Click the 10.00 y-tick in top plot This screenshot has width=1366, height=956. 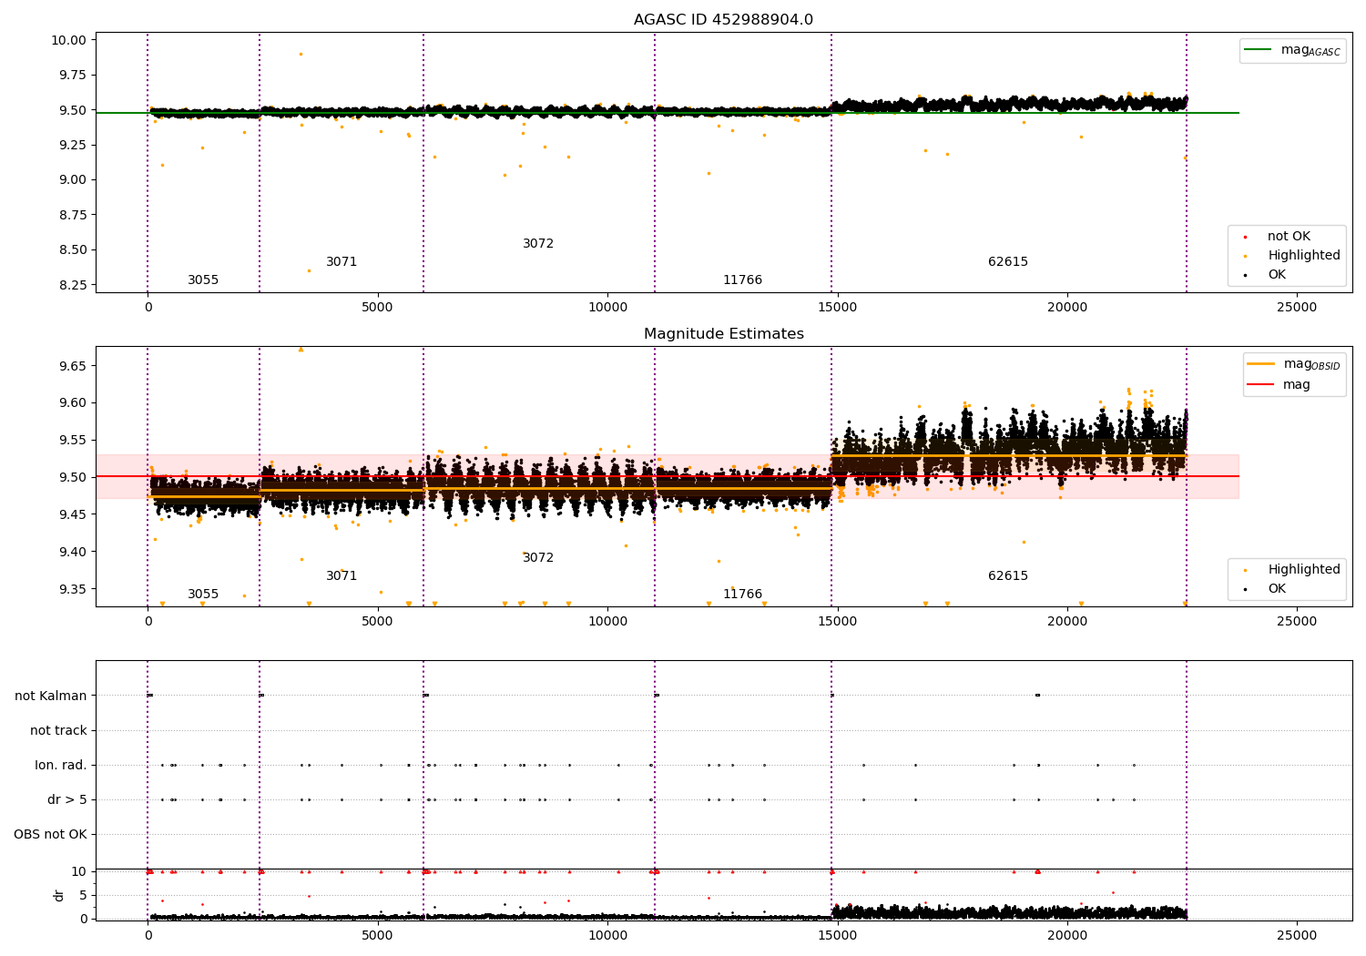(68, 40)
